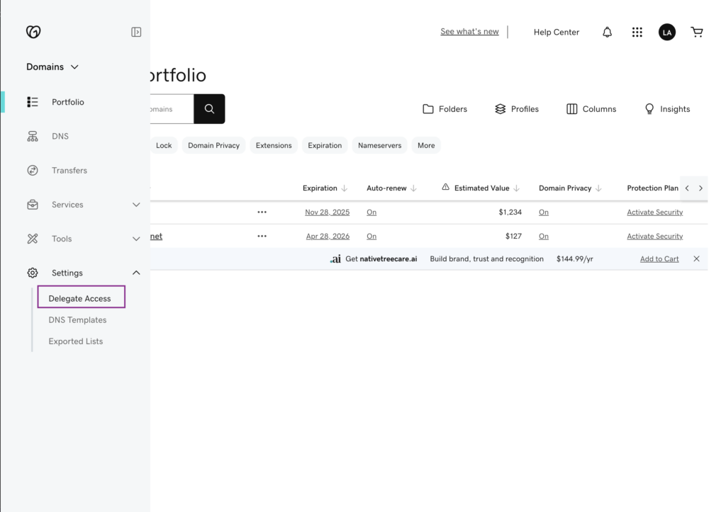This screenshot has width=726, height=512.
Task: Open the Nameservers filter chip
Action: (x=379, y=145)
